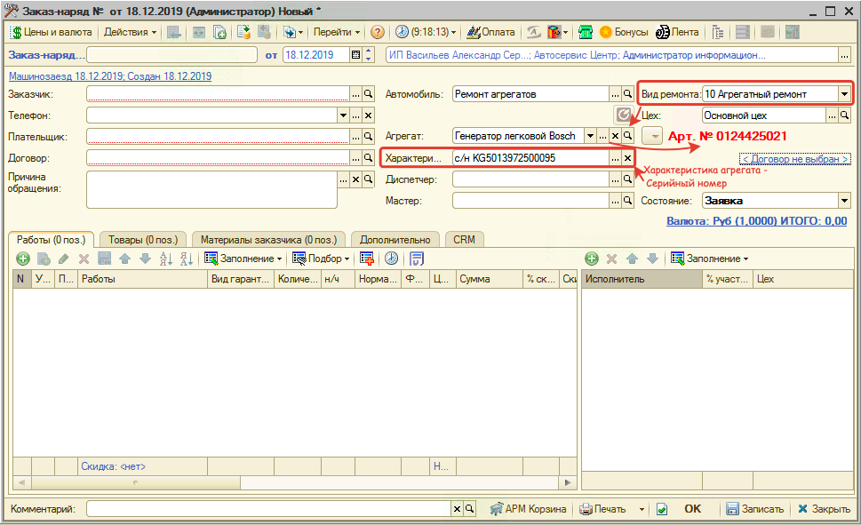Switch to the CRM tab

coord(464,239)
